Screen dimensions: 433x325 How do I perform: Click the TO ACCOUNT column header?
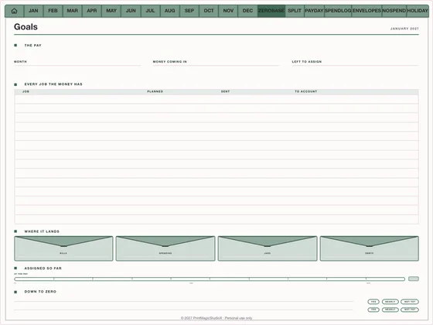point(305,91)
